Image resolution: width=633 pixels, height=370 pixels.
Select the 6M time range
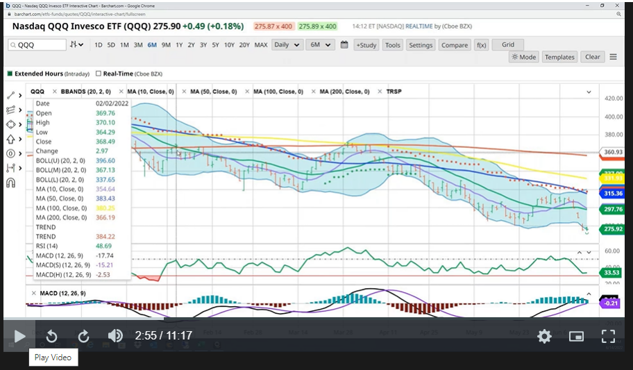(152, 45)
